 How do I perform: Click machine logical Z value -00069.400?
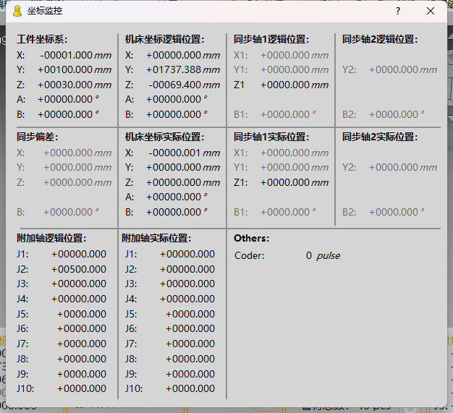[174, 85]
